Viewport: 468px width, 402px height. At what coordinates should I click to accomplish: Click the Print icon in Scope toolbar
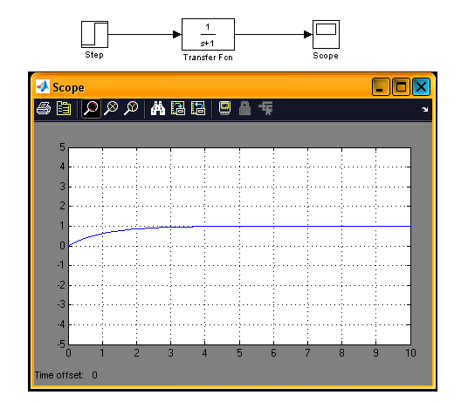tap(44, 108)
